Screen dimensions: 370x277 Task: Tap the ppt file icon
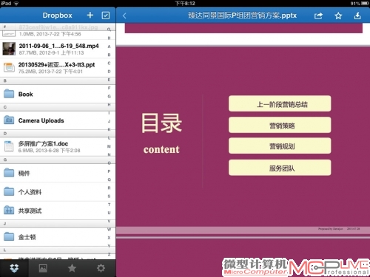click(9, 67)
